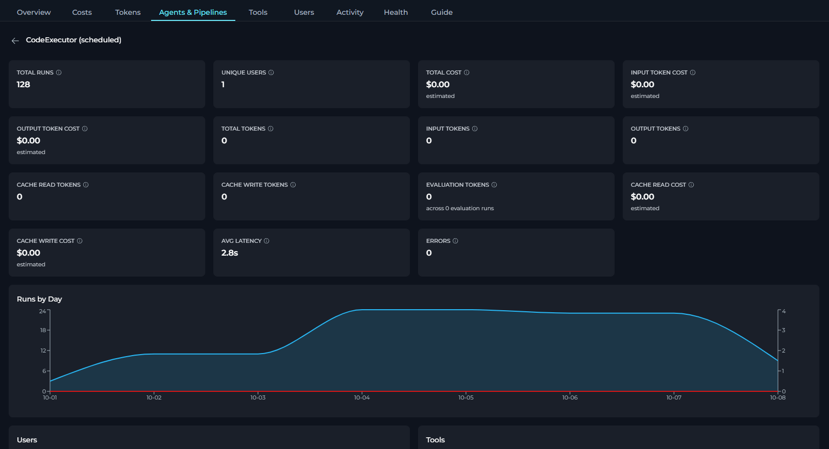The width and height of the screenshot is (829, 449).
Task: Click the Cache Read Cost info icon
Action: (691, 185)
